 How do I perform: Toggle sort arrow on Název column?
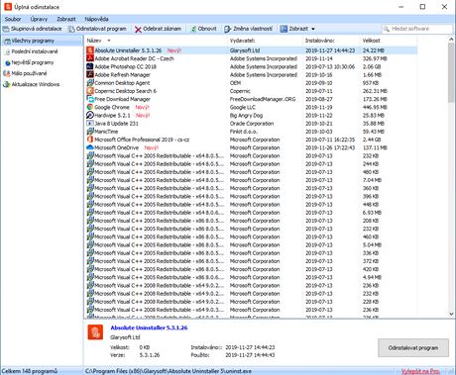(x=109, y=41)
